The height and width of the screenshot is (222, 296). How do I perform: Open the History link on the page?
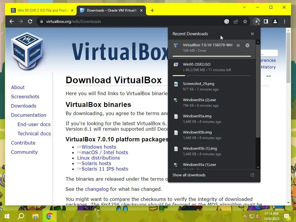(x=268, y=67)
